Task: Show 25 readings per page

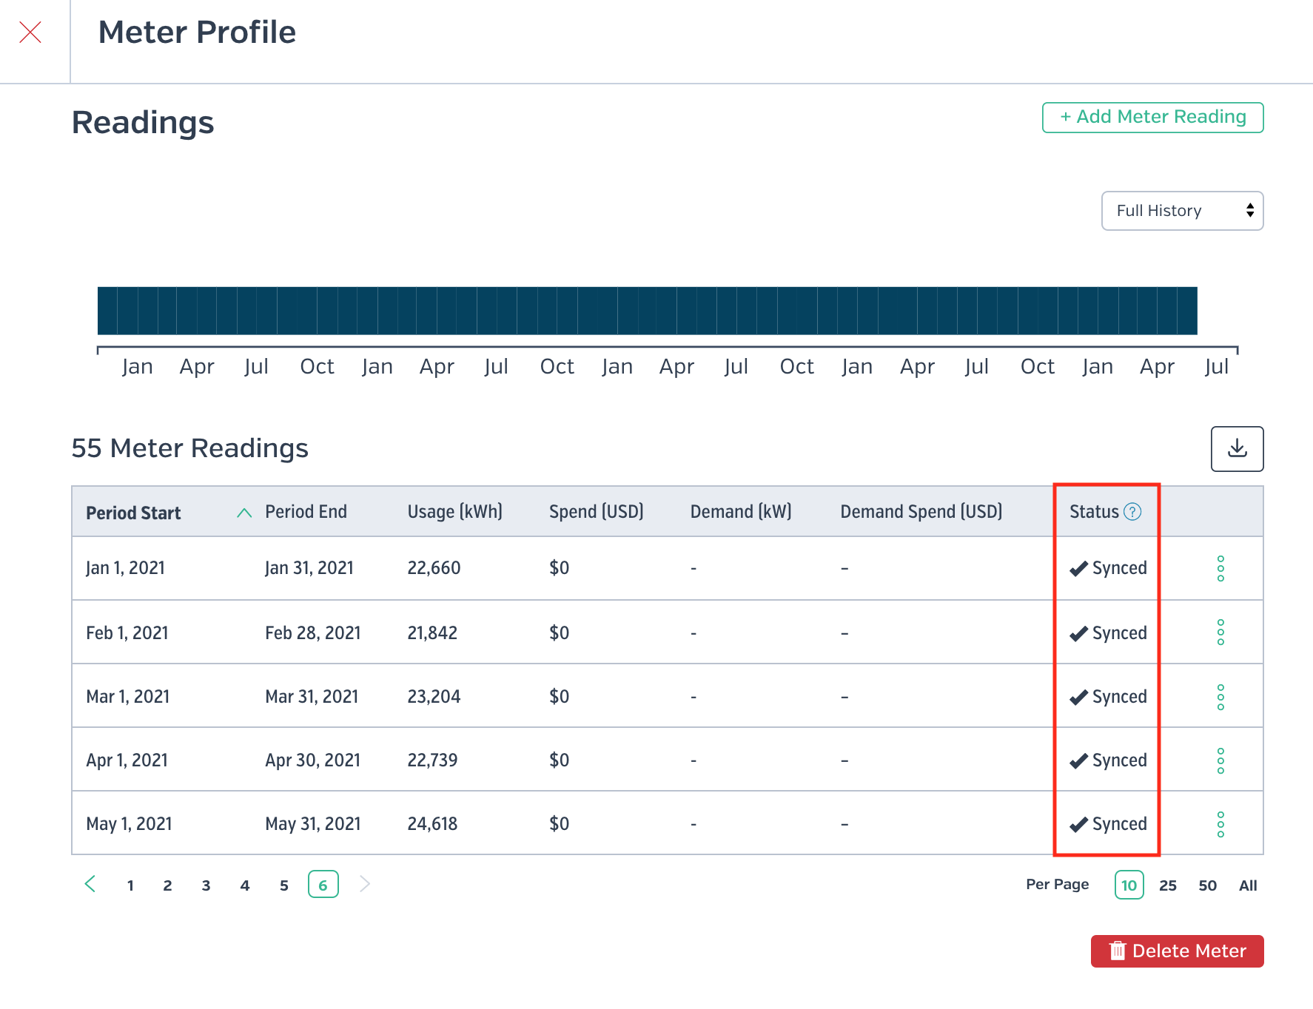Action: [x=1168, y=885]
